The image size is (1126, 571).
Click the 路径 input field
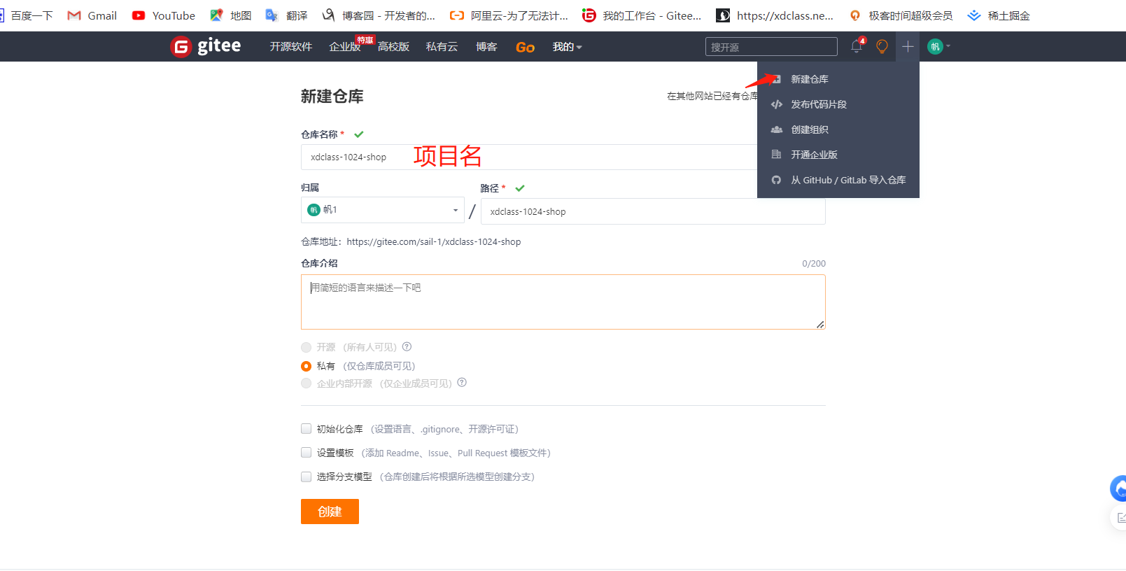coord(653,211)
